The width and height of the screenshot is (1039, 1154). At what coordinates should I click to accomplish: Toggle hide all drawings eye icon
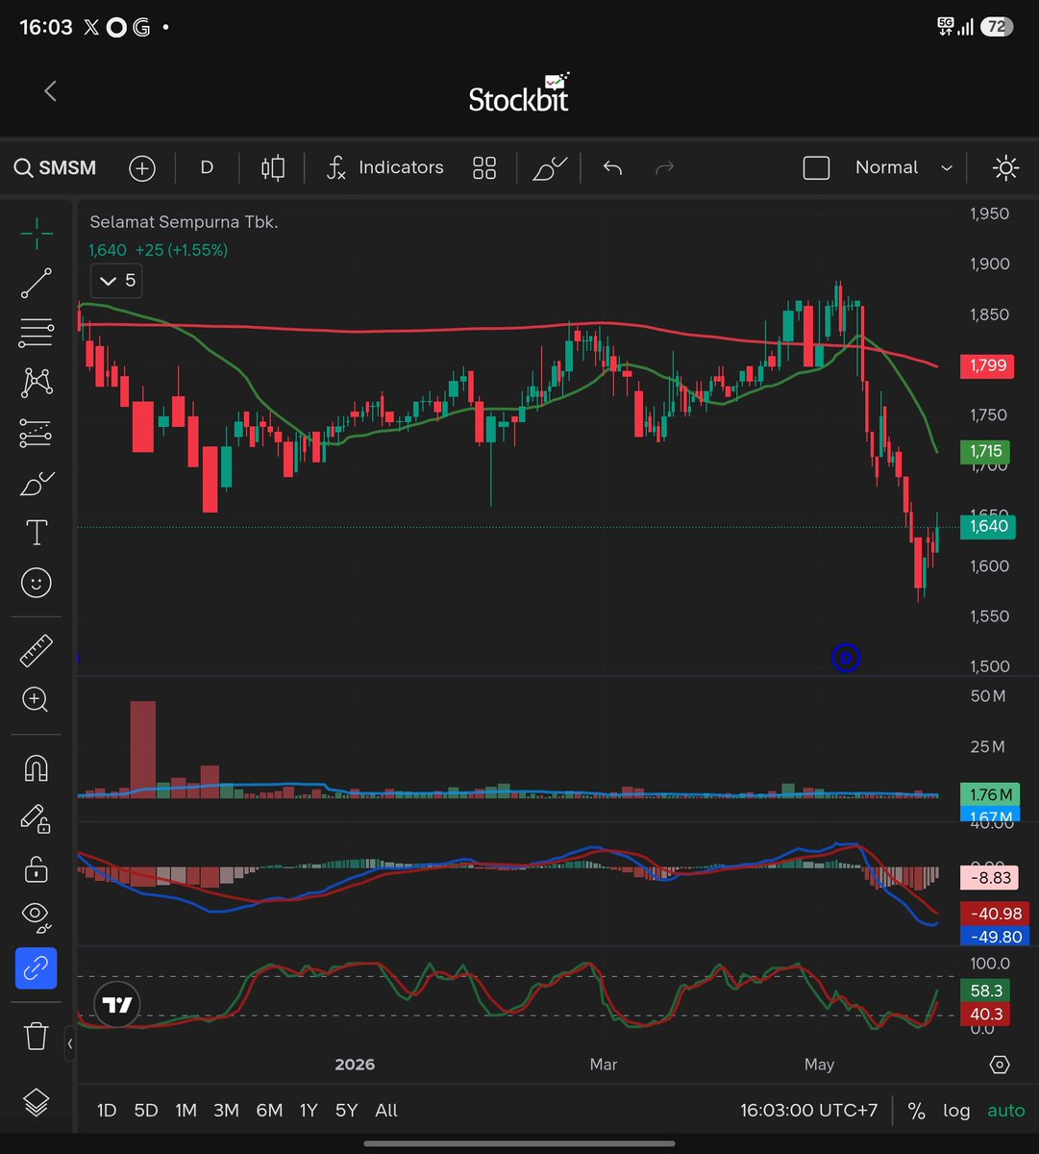point(37,917)
